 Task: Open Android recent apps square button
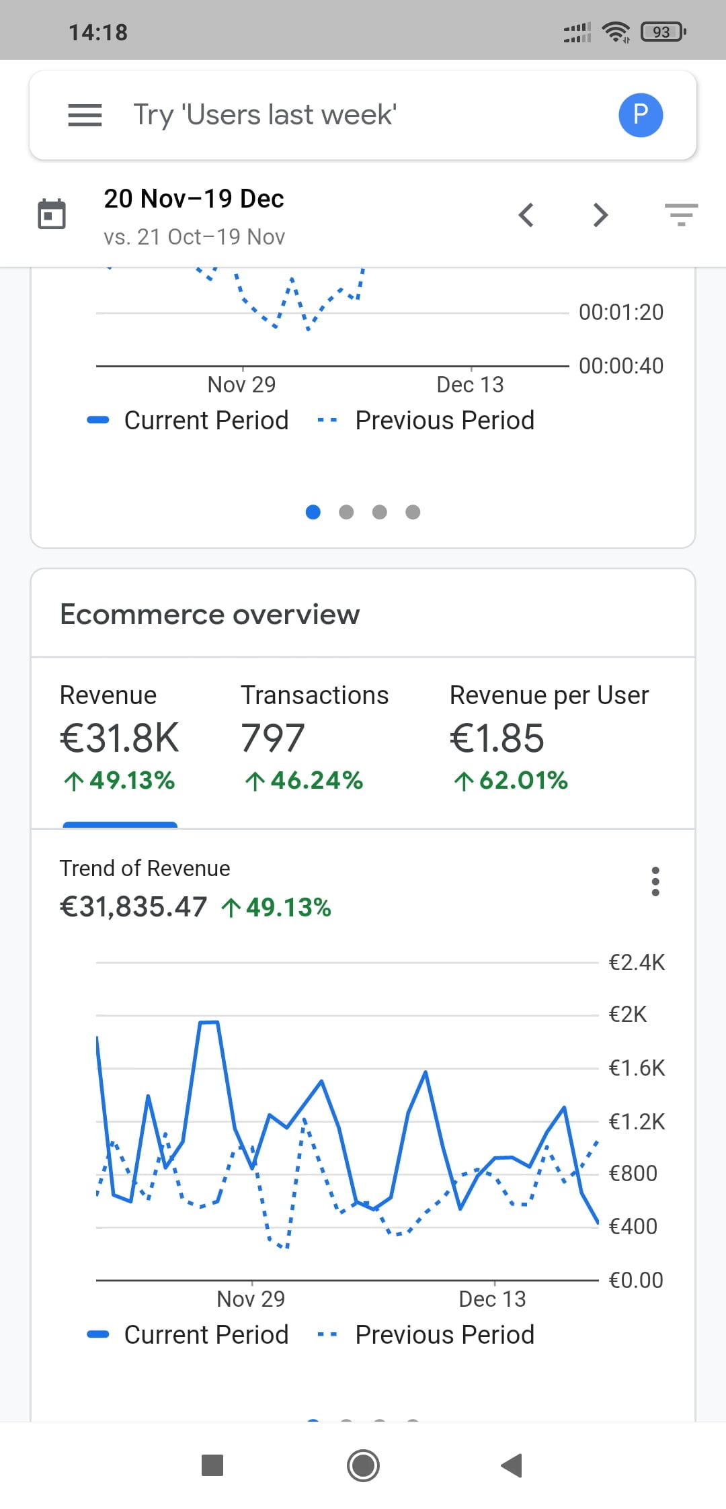tap(212, 1465)
